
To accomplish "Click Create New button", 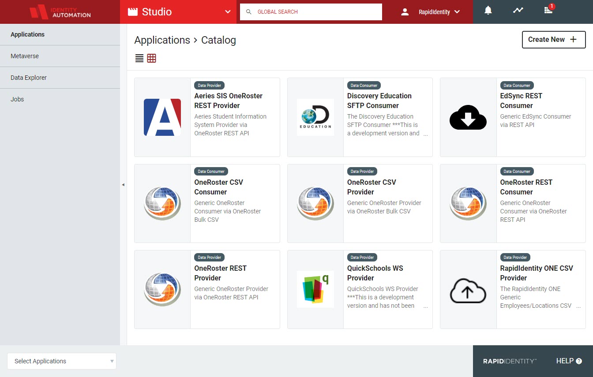I will pyautogui.click(x=554, y=40).
